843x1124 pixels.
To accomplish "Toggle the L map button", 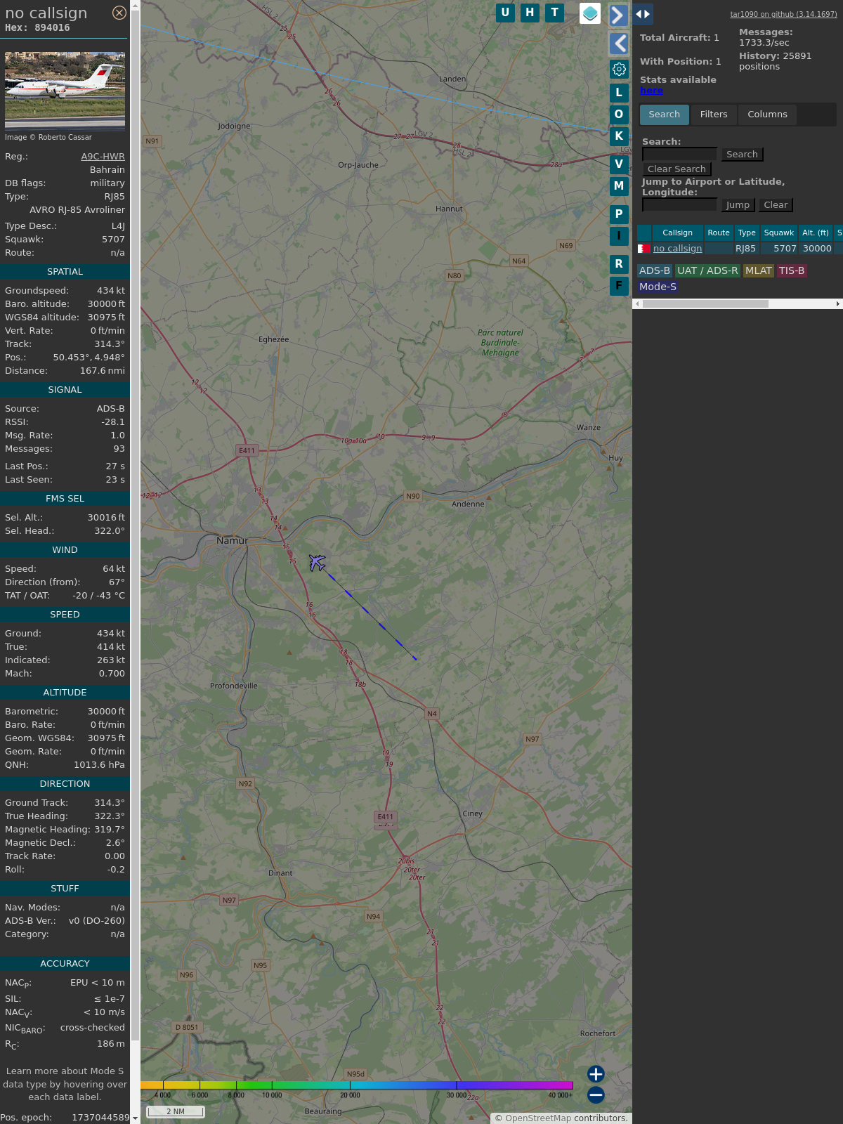I will coord(619,92).
